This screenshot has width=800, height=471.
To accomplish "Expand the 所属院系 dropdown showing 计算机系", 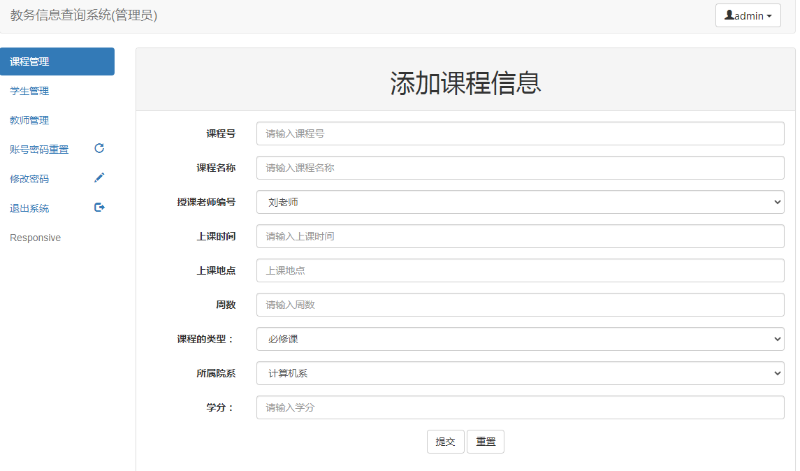I will [520, 373].
